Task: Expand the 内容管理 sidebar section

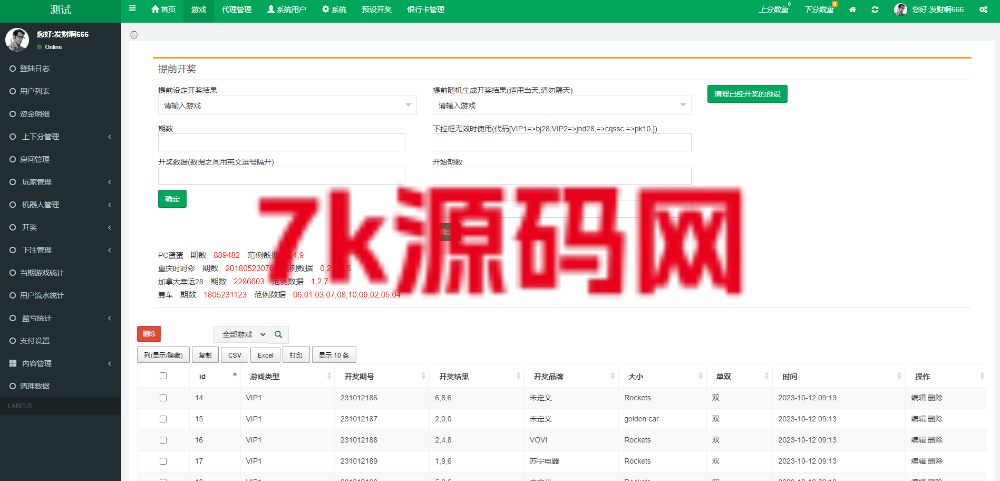Action: (x=61, y=363)
